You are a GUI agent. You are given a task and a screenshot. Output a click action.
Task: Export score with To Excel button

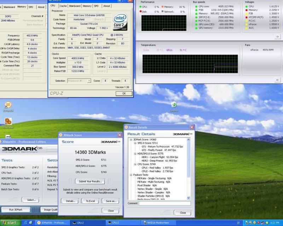point(90,201)
